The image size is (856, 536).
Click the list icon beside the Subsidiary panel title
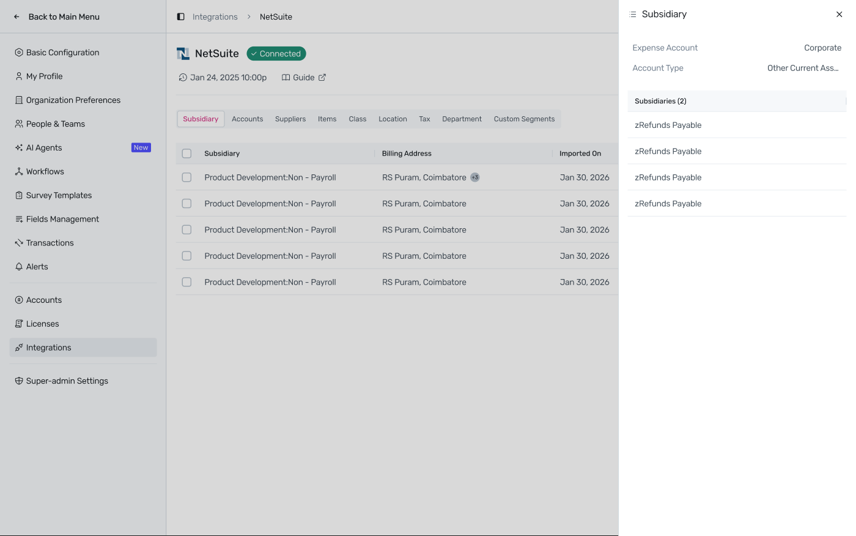(633, 14)
